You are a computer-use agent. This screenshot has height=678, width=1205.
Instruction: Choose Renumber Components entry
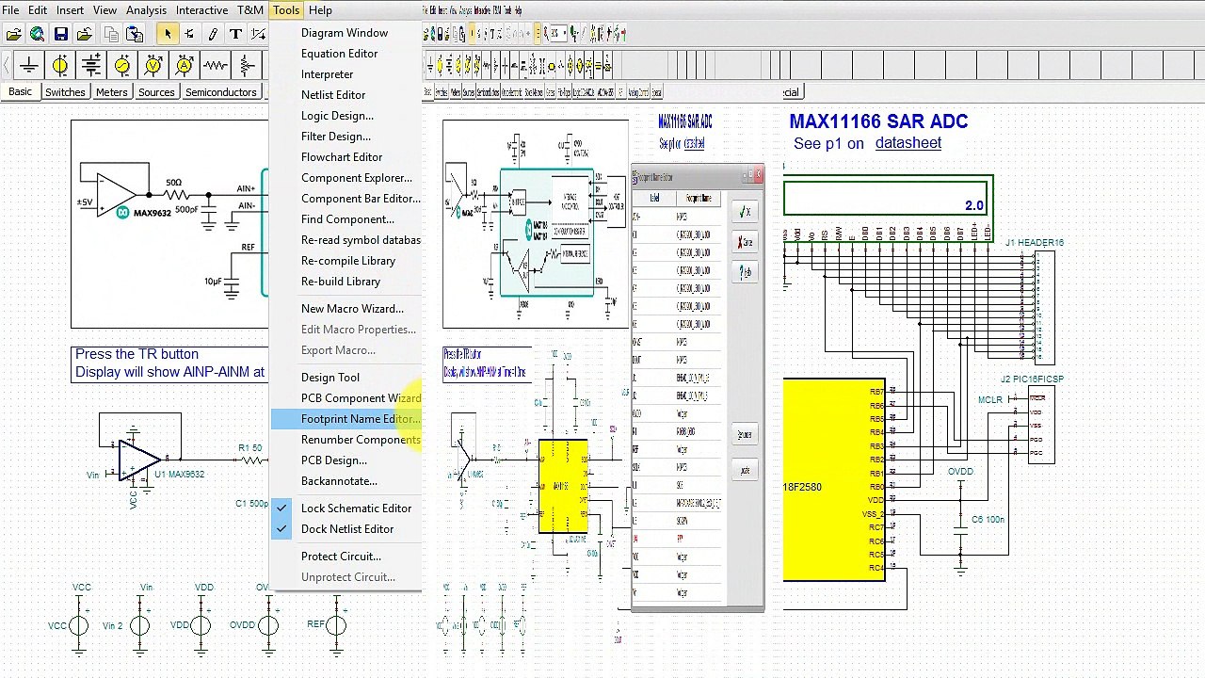(345, 440)
